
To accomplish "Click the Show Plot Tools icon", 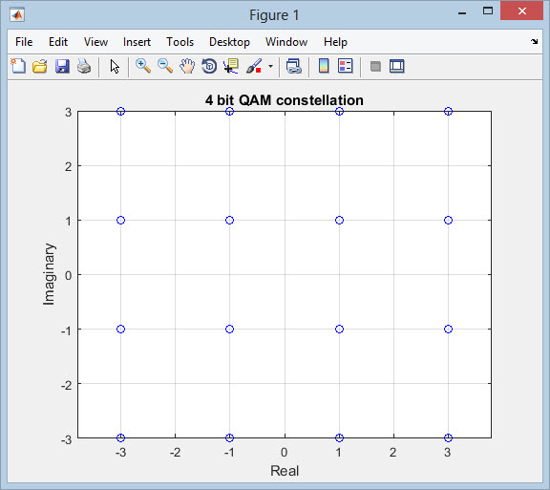I will click(x=397, y=66).
